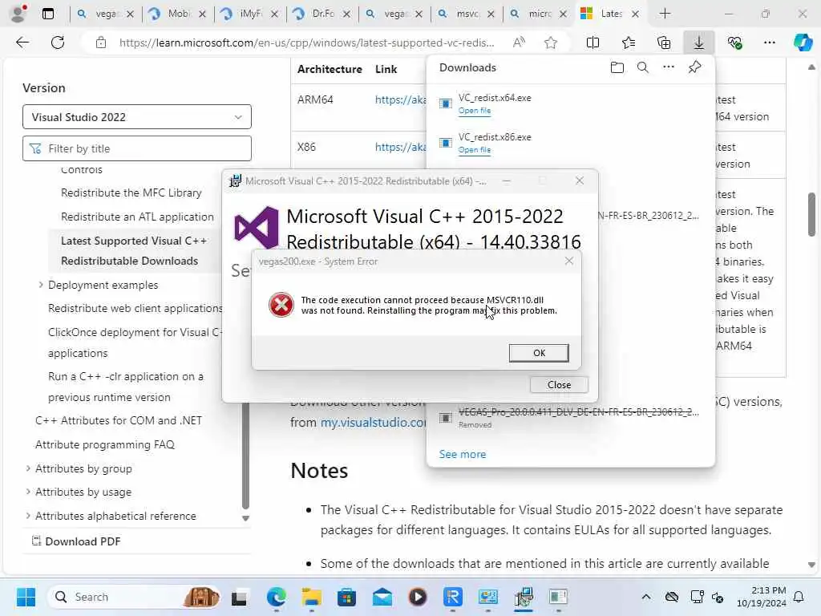
Task: Click the page vertical scrollbar thumb
Action: (x=811, y=215)
